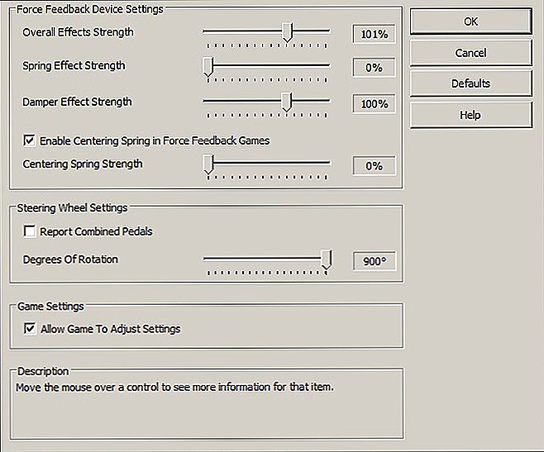The height and width of the screenshot is (452, 544).
Task: Click the Cancel button
Action: (x=470, y=53)
